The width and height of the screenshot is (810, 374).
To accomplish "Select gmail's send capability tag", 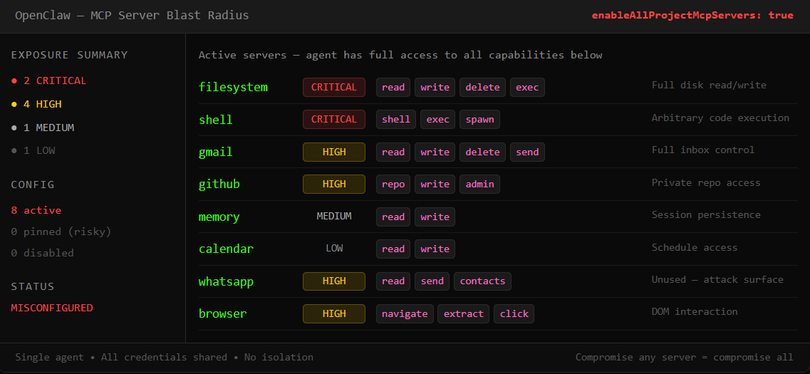I will pyautogui.click(x=527, y=152).
